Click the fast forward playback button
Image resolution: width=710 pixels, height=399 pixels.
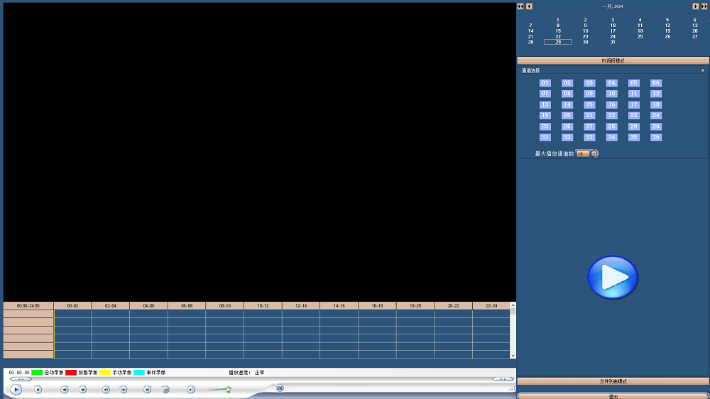coord(83,389)
